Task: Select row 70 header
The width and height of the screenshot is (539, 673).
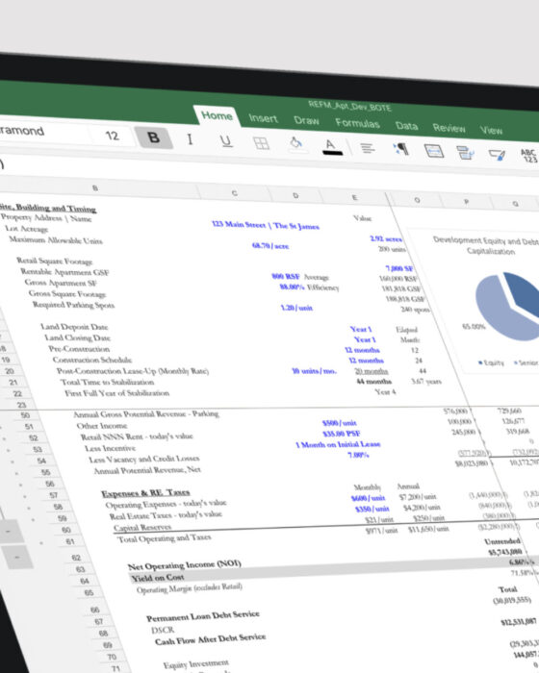Action: [x=112, y=657]
